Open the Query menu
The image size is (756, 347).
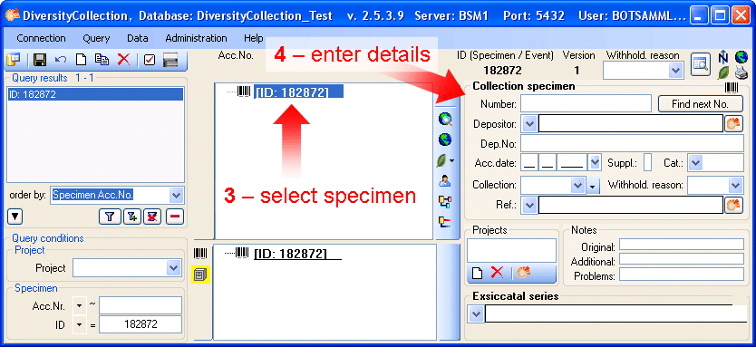96,38
